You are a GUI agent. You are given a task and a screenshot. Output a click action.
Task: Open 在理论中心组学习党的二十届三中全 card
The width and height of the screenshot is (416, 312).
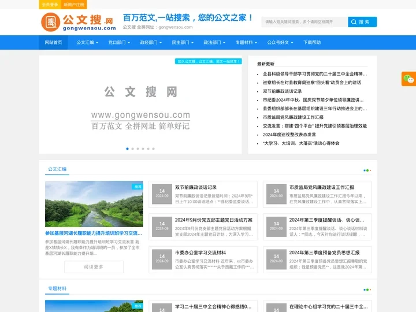point(328,307)
